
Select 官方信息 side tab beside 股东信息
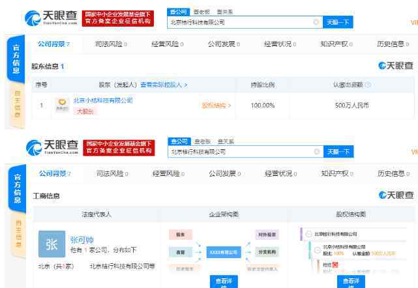[x=16, y=59]
